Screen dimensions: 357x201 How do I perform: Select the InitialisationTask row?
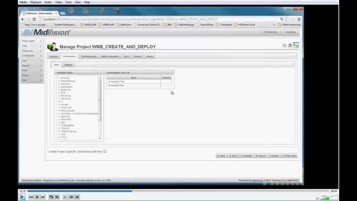(139, 82)
